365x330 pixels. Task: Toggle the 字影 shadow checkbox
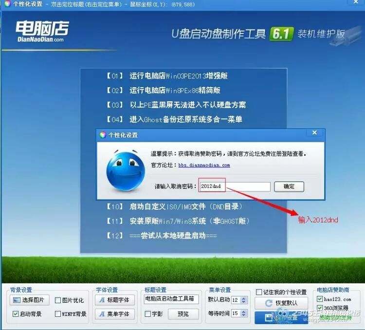click(147, 314)
